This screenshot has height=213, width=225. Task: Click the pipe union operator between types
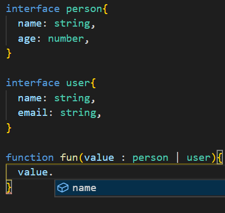pos(177,158)
